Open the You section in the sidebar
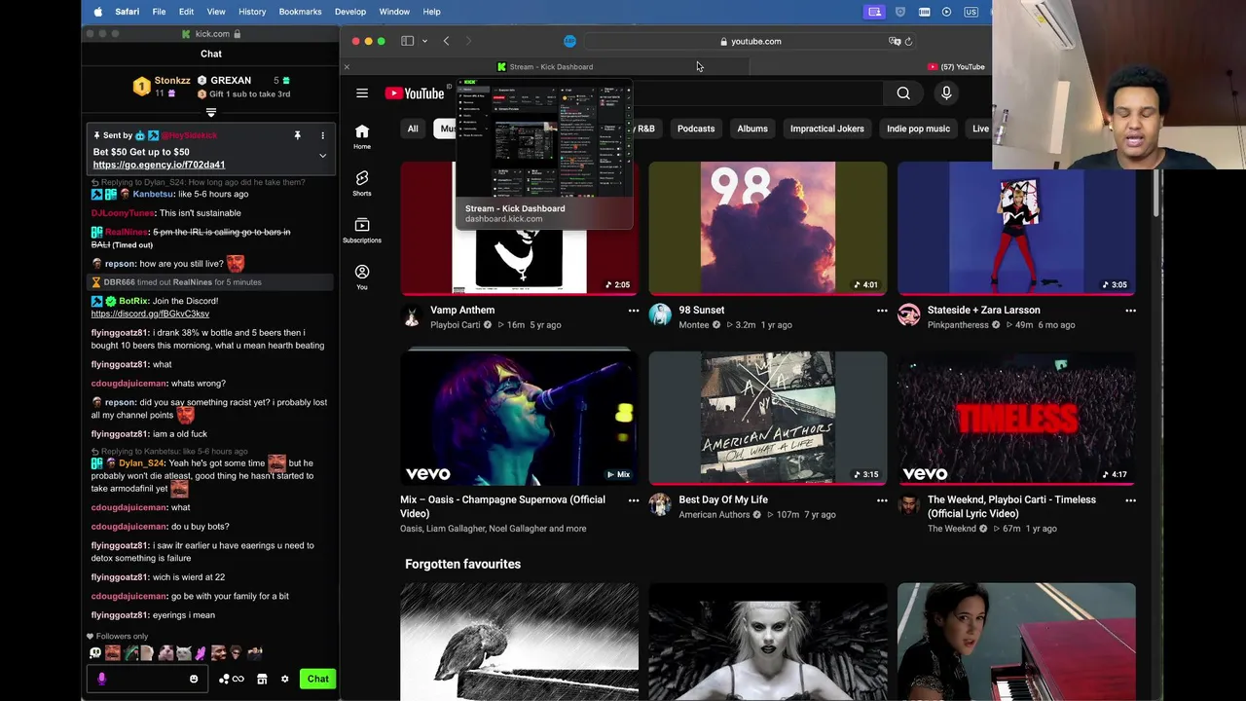 coord(362,277)
